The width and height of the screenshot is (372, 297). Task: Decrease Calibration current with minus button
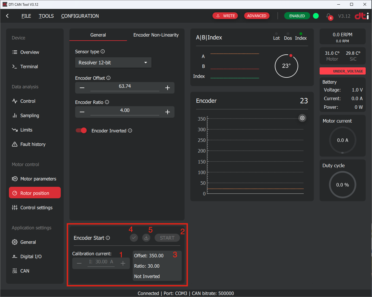(79, 263)
